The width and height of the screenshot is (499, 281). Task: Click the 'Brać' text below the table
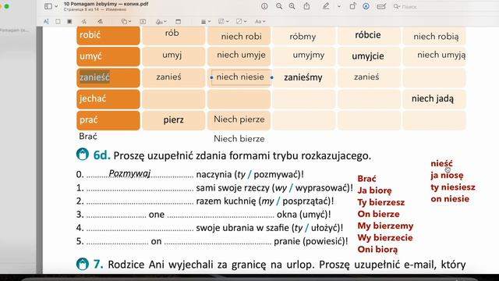point(88,137)
